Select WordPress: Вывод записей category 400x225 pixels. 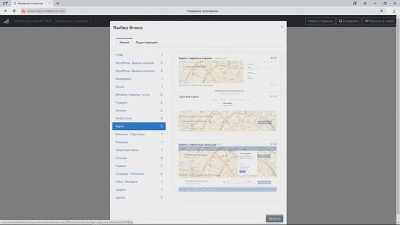(139, 63)
